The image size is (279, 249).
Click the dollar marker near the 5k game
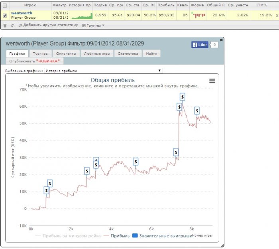pos(136,162)
